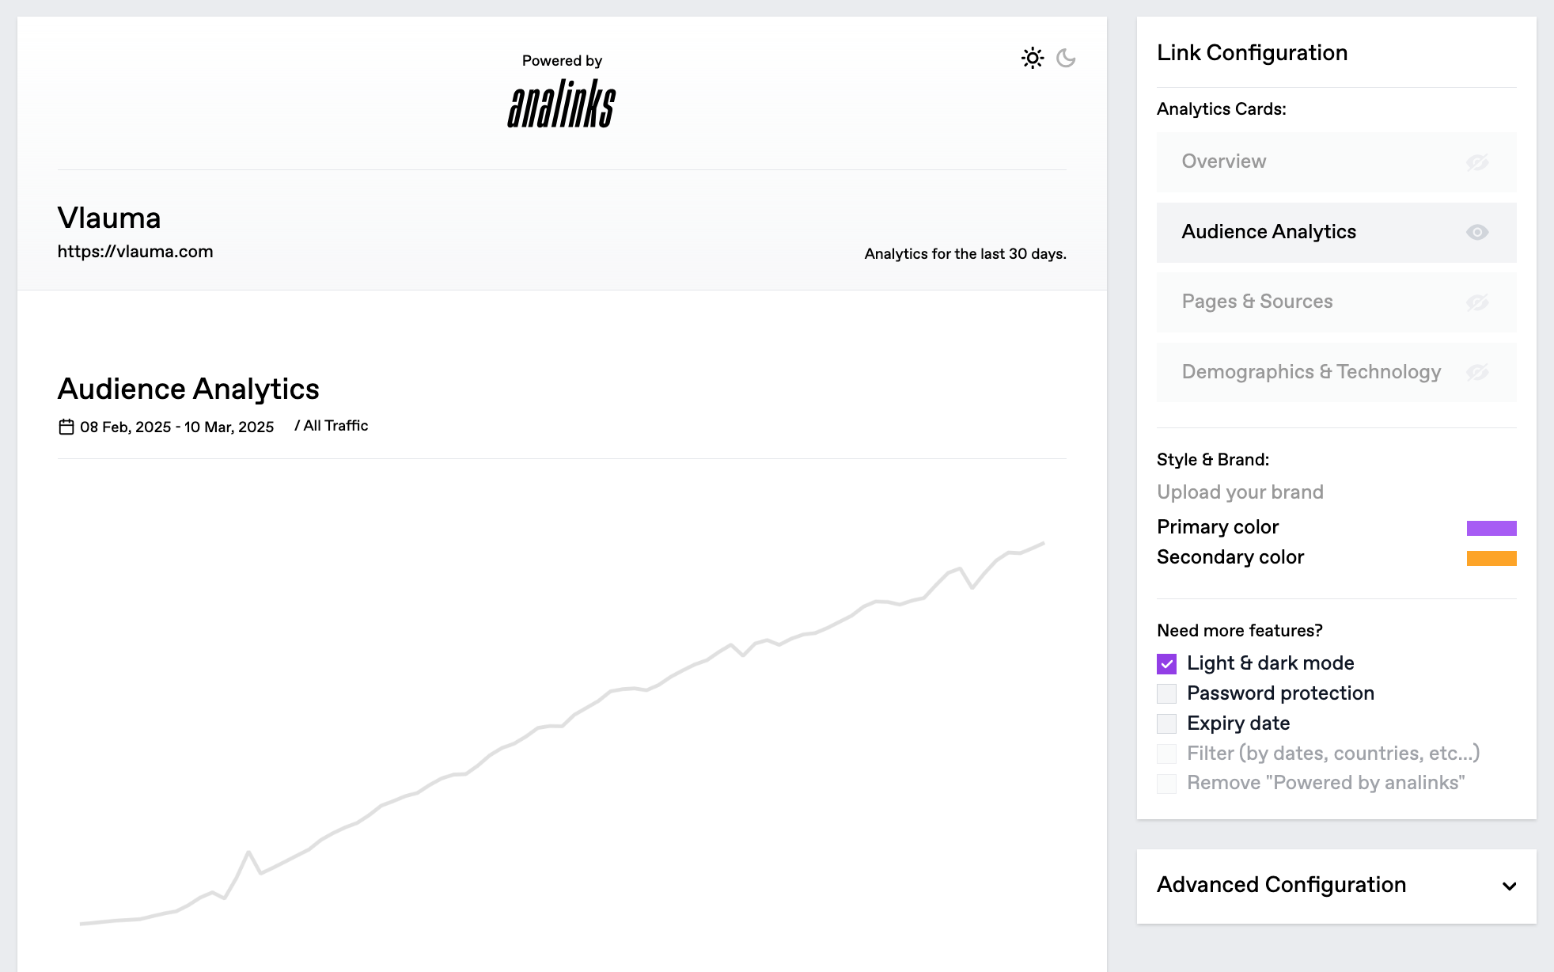Enable Expiry date checkbox
1554x972 pixels.
(1166, 723)
